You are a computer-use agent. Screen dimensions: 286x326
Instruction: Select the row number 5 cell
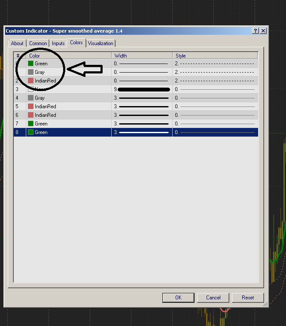[x=20, y=107]
